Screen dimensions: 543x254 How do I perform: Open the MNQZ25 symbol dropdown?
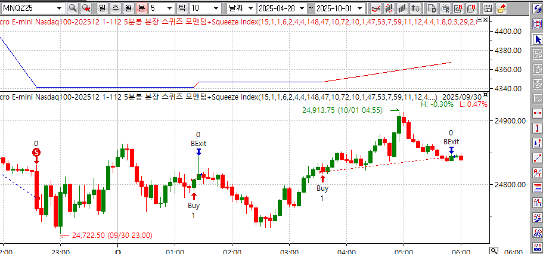tap(58, 8)
